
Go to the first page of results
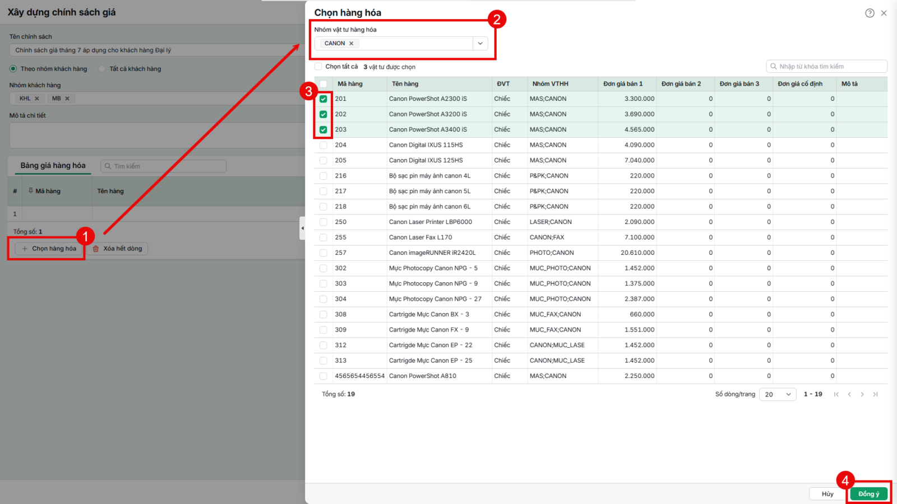[836, 394]
